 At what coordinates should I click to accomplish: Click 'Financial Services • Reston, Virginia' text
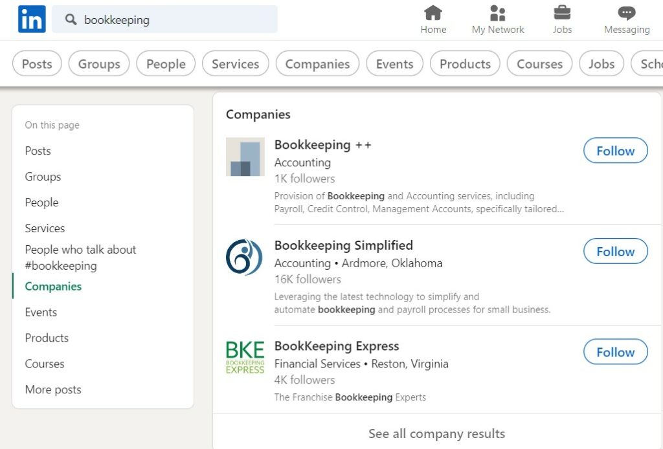(361, 364)
